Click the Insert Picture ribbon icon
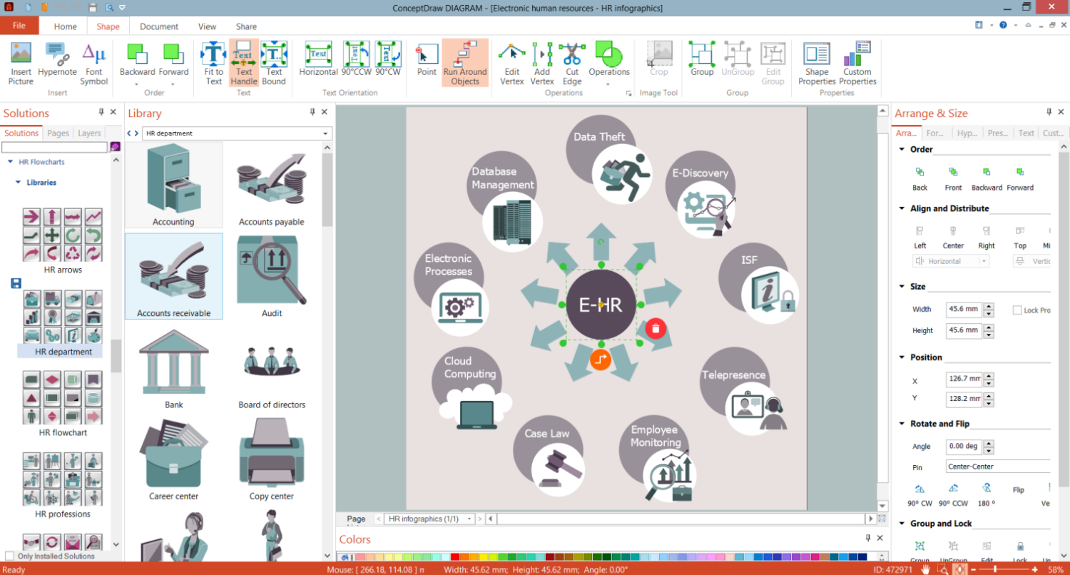The width and height of the screenshot is (1070, 575). (x=21, y=63)
